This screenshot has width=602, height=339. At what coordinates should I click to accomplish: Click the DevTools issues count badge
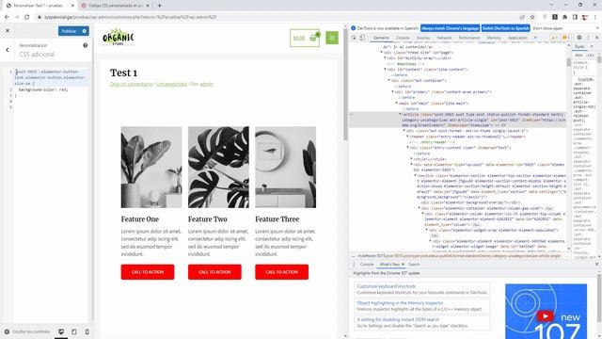[x=565, y=38]
